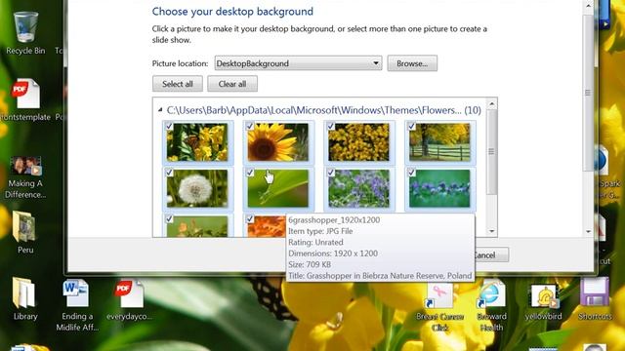Image resolution: width=625 pixels, height=351 pixels.
Task: Select the blue flowers on green thumbnail
Action: [439, 188]
